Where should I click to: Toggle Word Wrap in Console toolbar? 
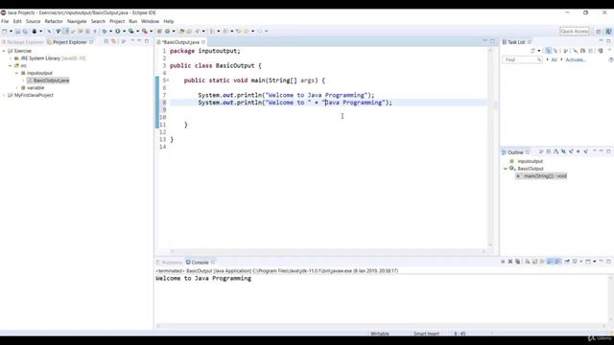tap(542, 262)
